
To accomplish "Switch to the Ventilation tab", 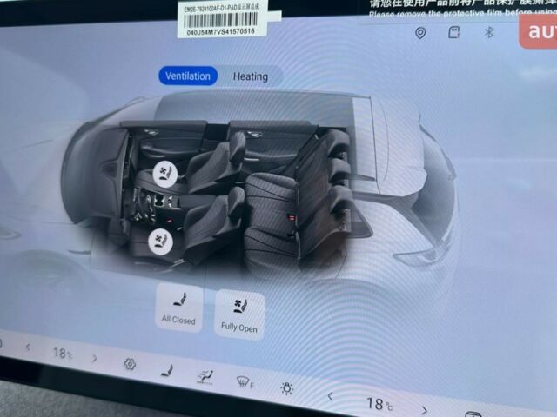I will 187,76.
